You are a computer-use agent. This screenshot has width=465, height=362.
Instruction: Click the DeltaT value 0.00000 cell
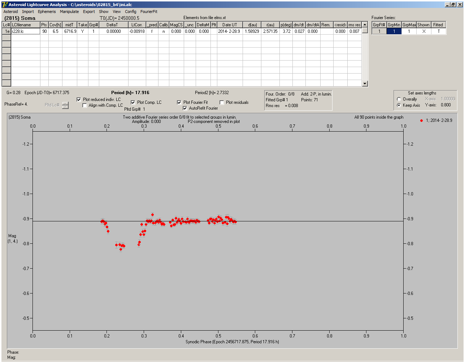(x=114, y=31)
